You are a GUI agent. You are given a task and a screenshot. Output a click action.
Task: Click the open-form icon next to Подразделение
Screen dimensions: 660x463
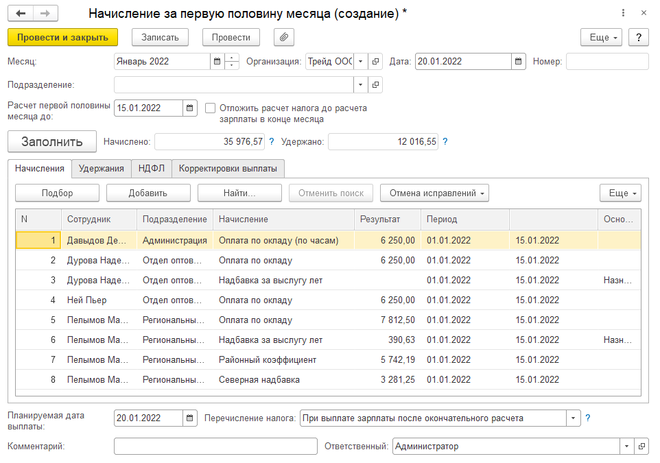[x=375, y=85]
